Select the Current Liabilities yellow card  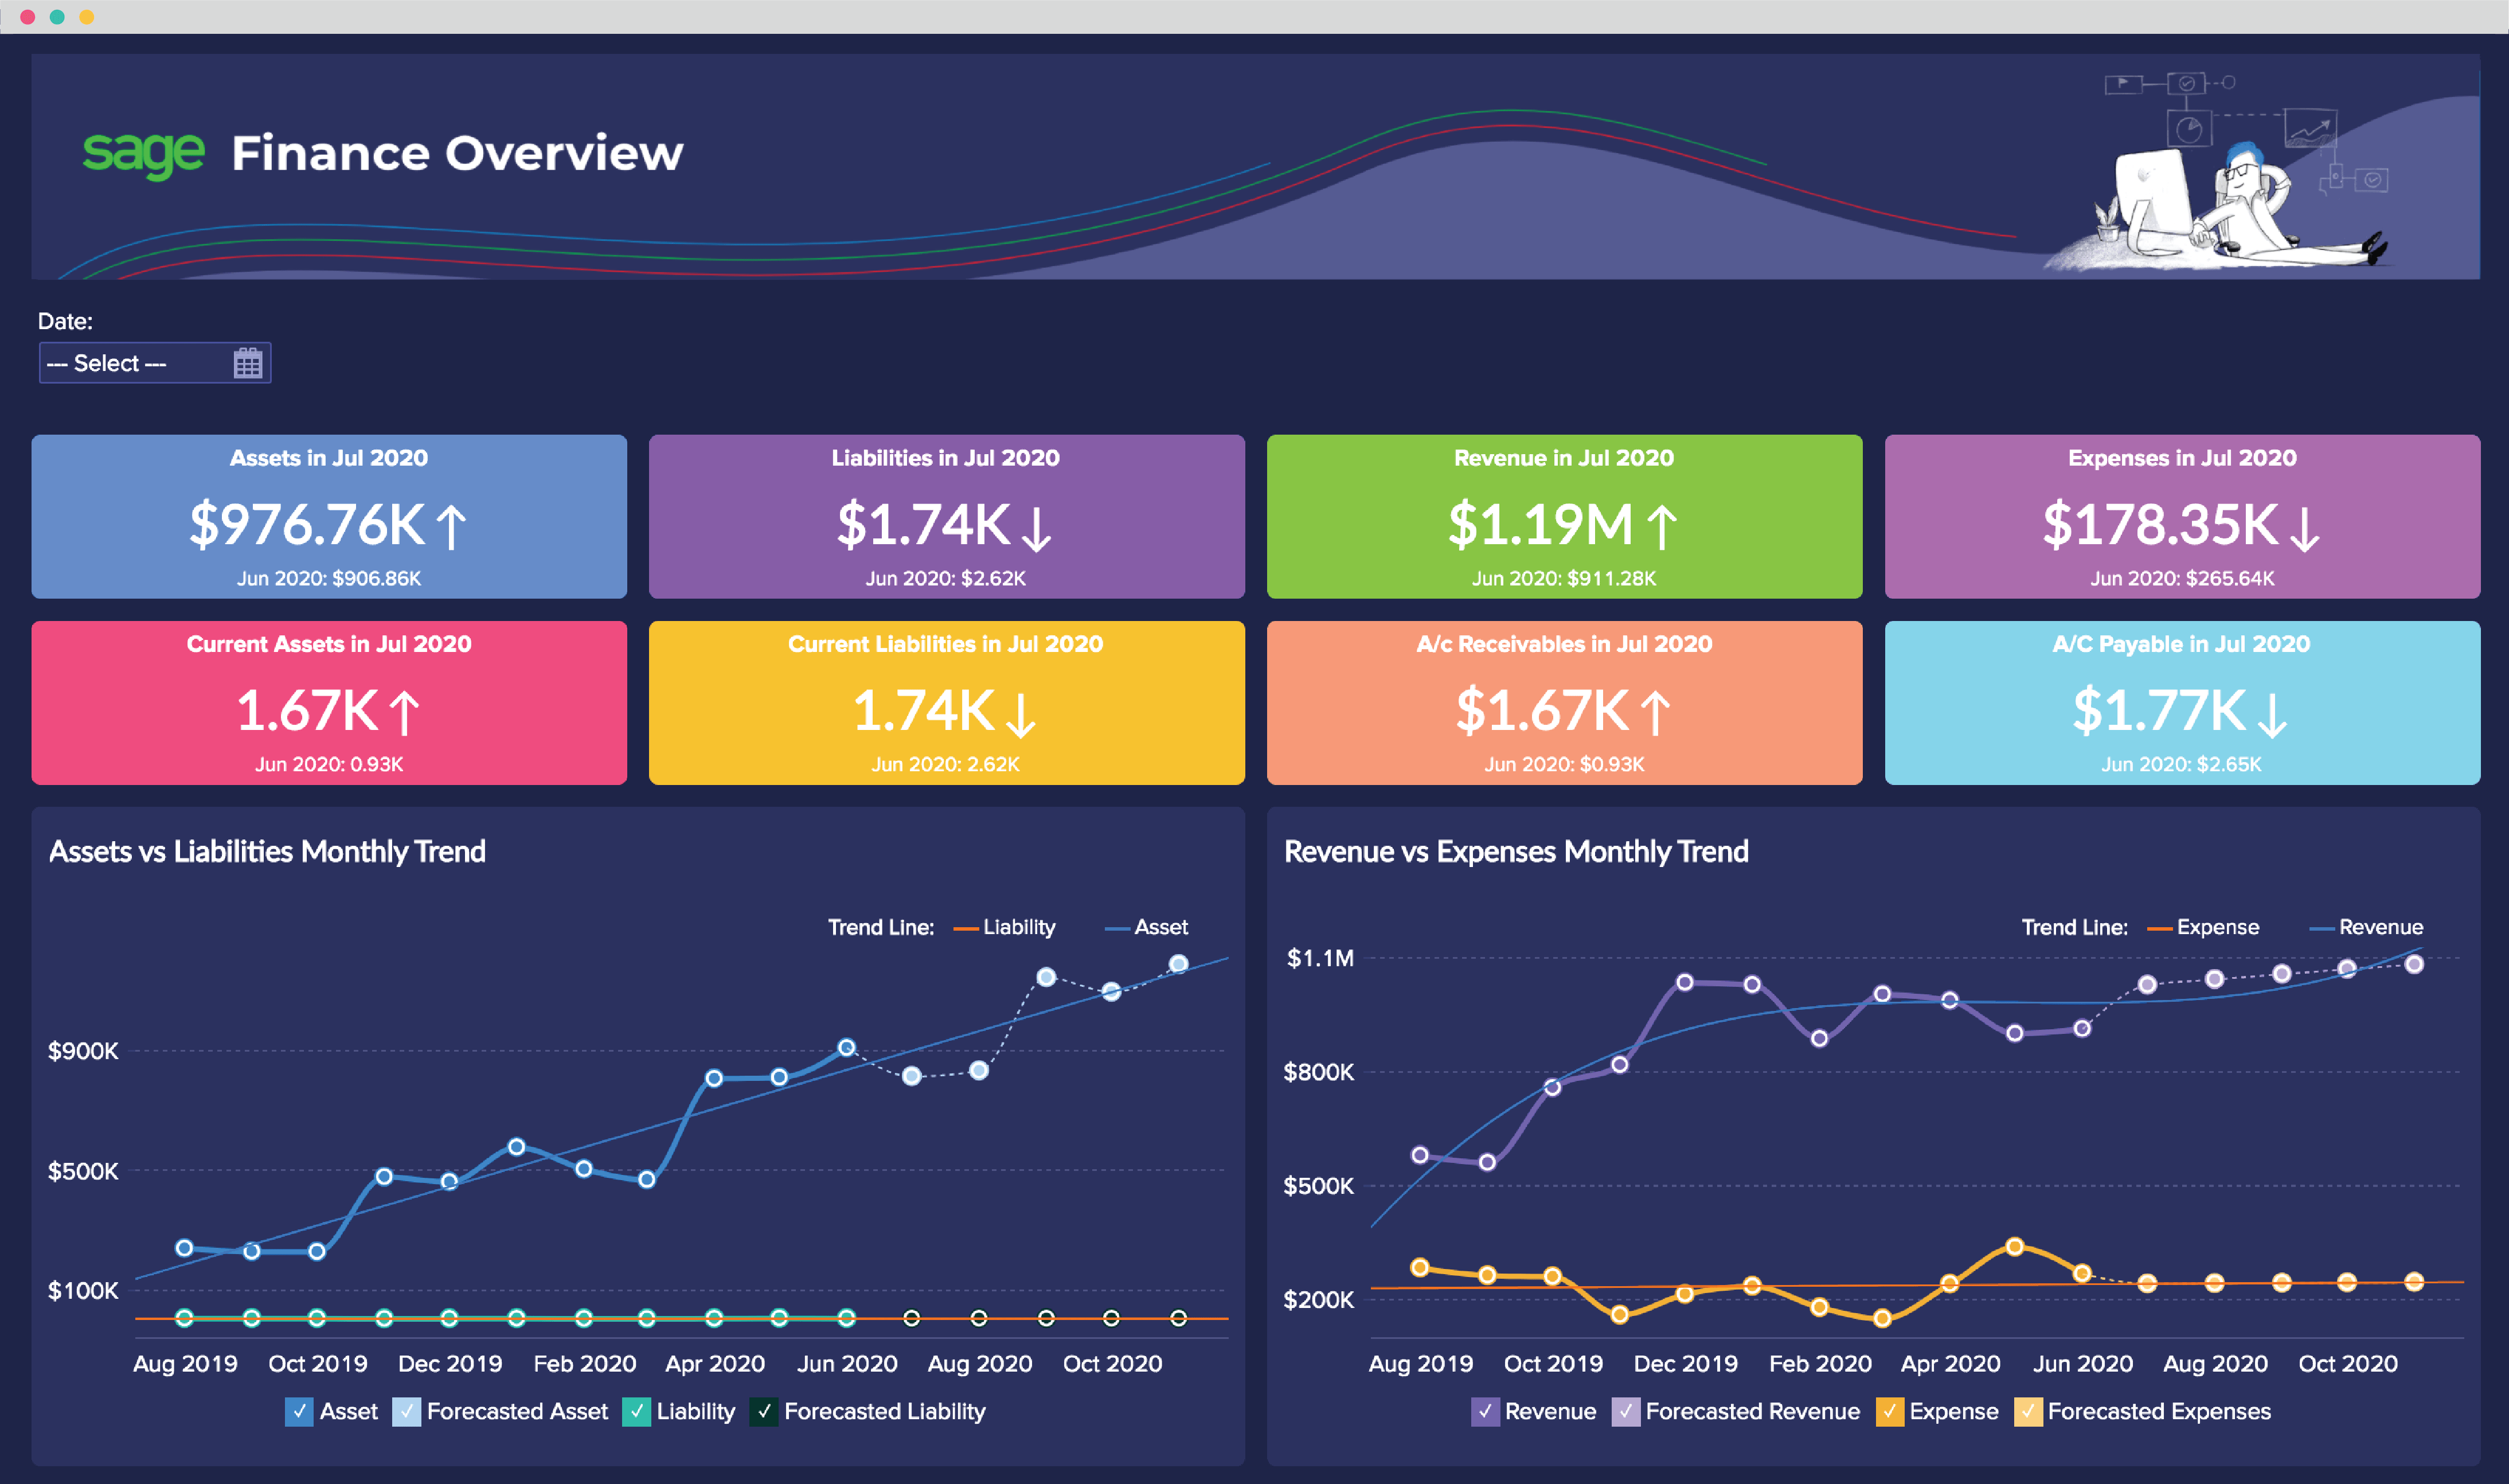[x=945, y=702]
